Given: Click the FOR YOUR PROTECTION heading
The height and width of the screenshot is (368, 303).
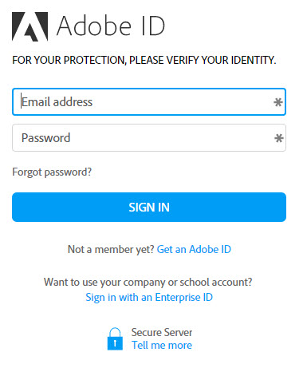Looking at the screenshot, I should [x=144, y=60].
